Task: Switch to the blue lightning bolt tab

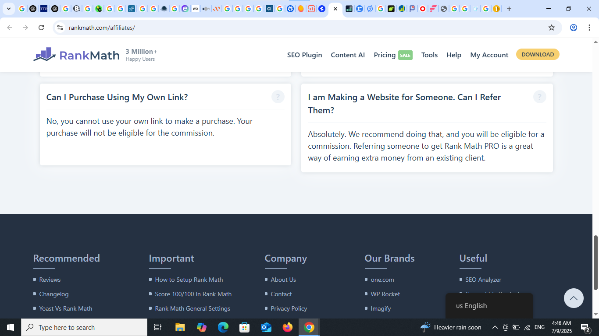Action: 322,9
